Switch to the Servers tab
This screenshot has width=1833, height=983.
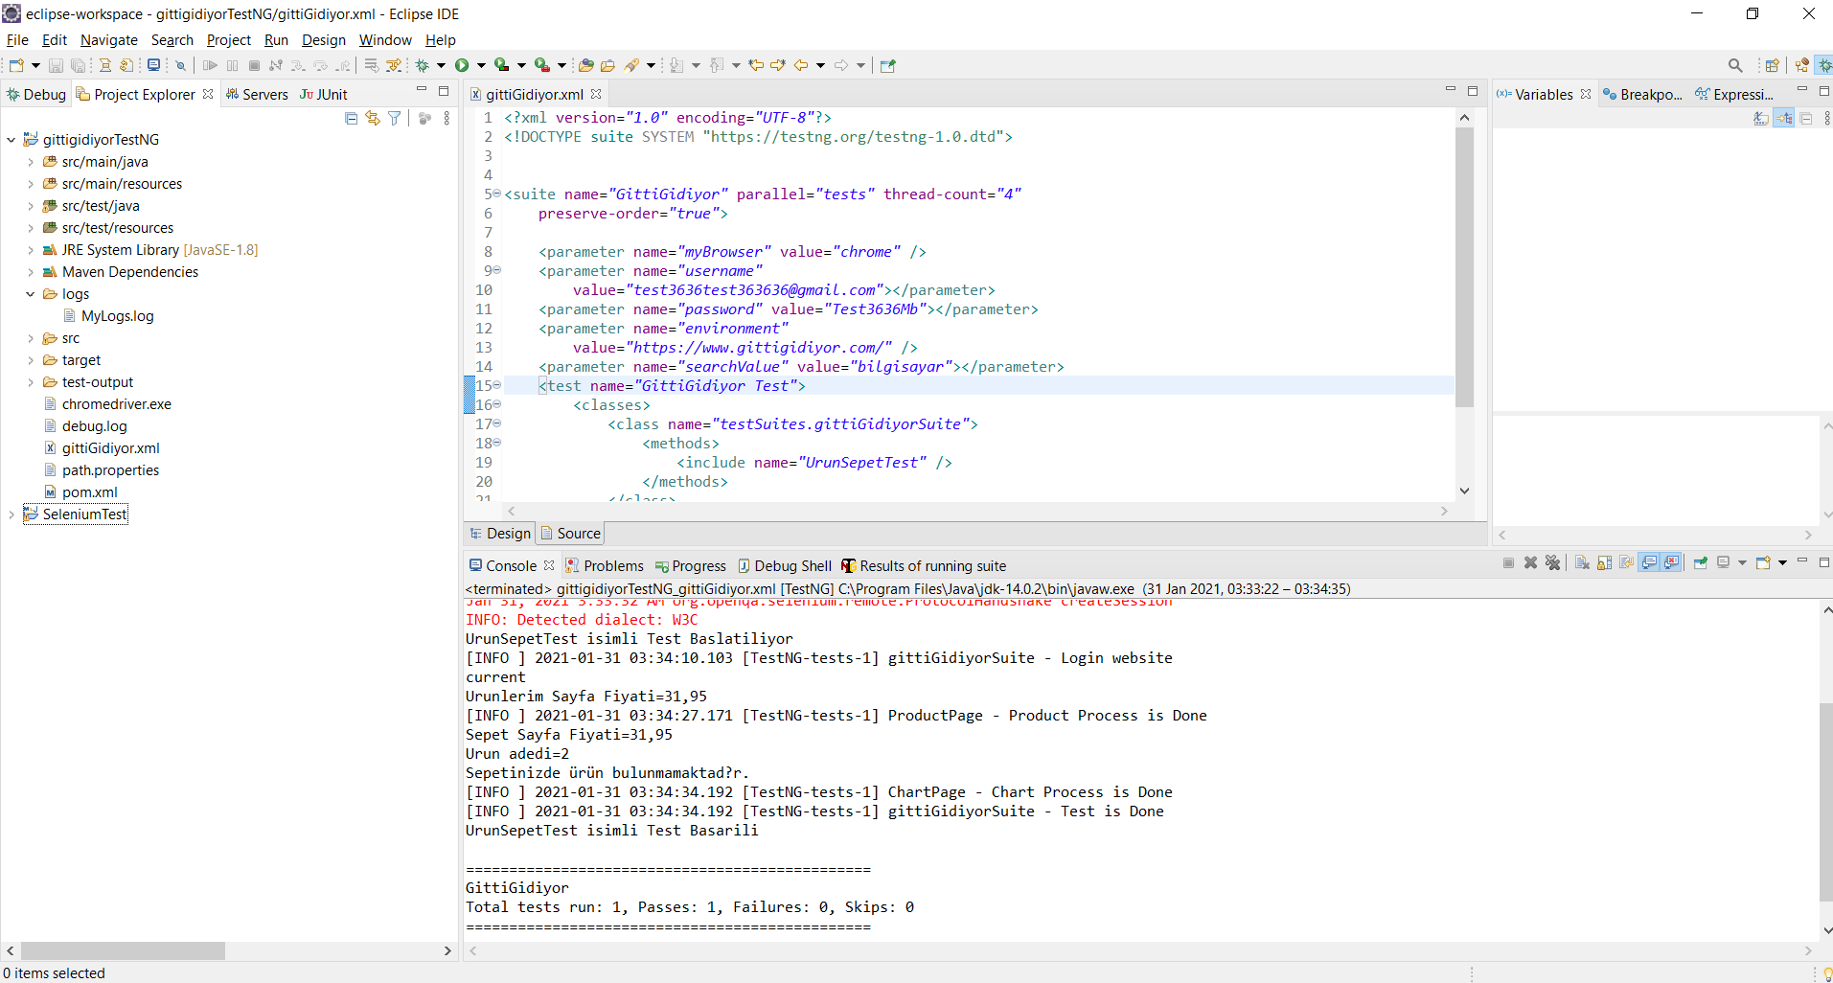(x=257, y=95)
